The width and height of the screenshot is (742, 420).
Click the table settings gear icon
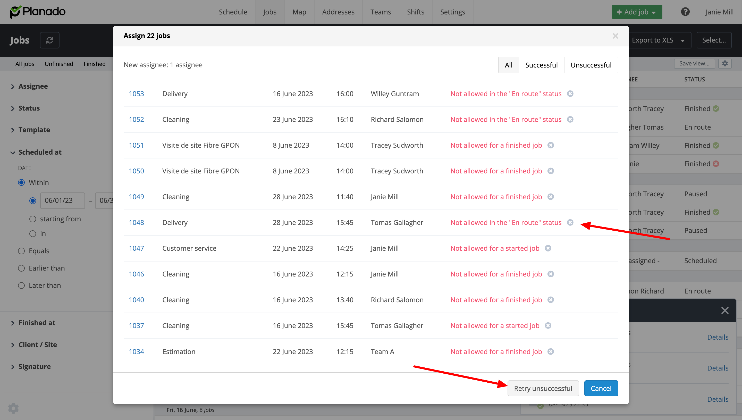(725, 63)
